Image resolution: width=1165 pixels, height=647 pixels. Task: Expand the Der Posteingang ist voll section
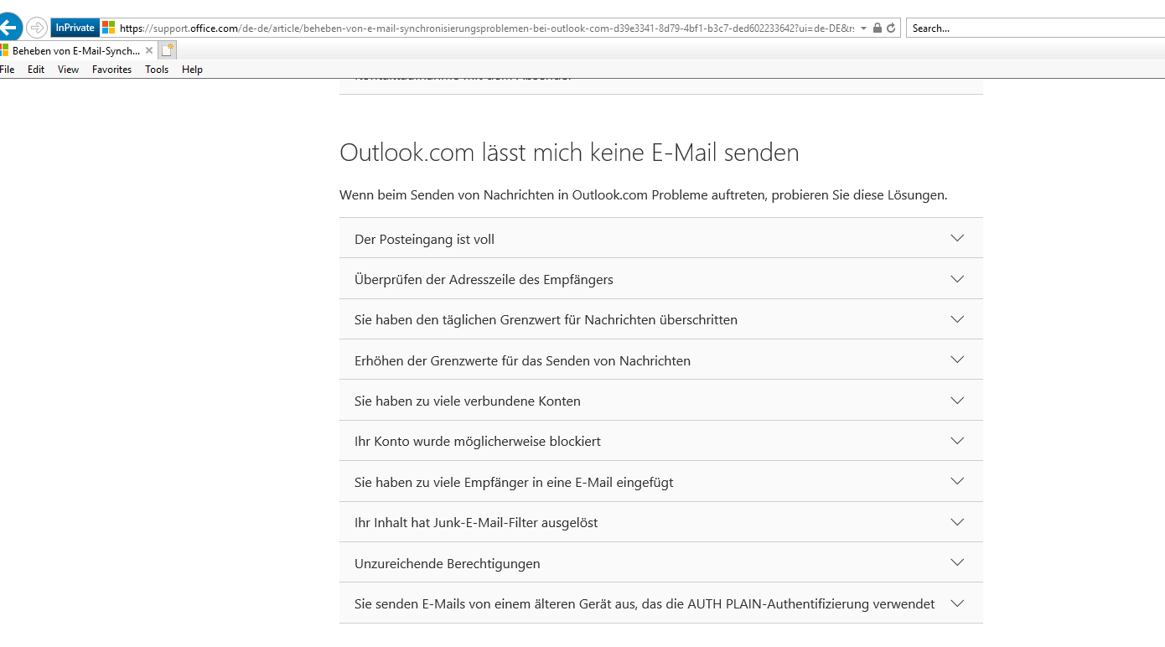660,238
